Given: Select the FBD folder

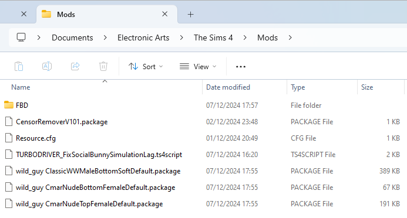Looking at the screenshot, I should click(22, 105).
